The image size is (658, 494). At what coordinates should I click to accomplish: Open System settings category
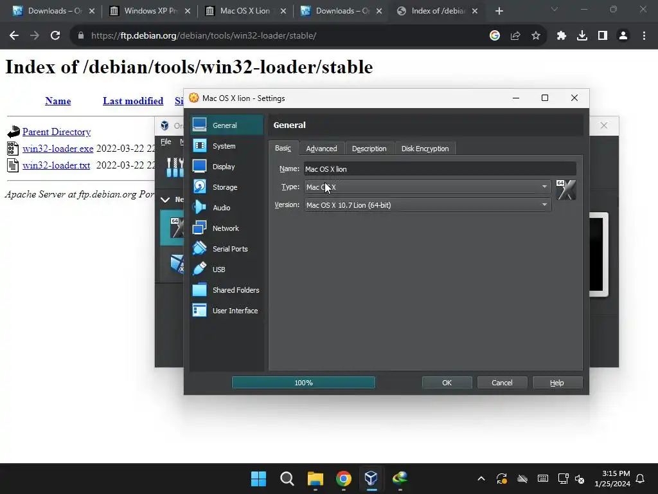tap(227, 146)
